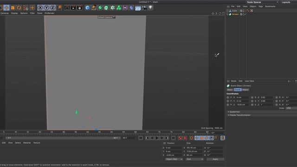The width and height of the screenshot is (297, 167).
Task: Select the Rotate tool icon
Action: 19,8
